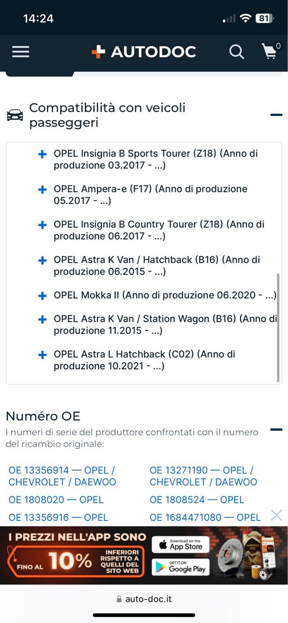Viewport: 288px width, 623px height.
Task: Click the car icon beside Compatibilità heading
Action: coord(16,115)
